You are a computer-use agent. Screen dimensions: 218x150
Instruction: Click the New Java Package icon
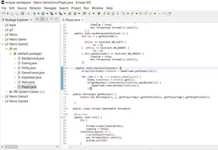pos(70,13)
